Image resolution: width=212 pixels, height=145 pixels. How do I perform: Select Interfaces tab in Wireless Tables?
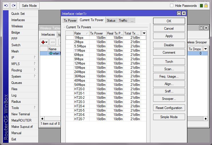(48, 35)
